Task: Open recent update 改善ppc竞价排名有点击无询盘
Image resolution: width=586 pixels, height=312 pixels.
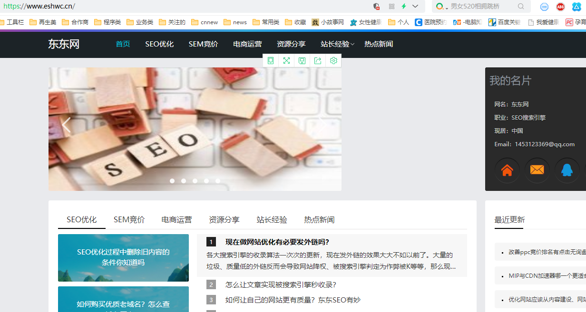Action: tap(547, 252)
